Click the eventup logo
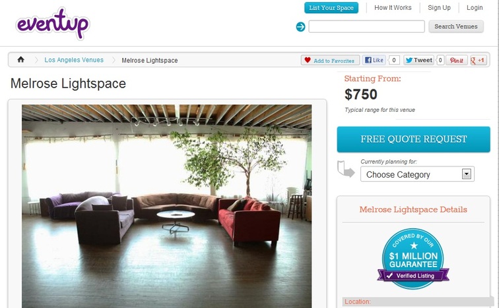This screenshot has width=499, height=308. 53,24
